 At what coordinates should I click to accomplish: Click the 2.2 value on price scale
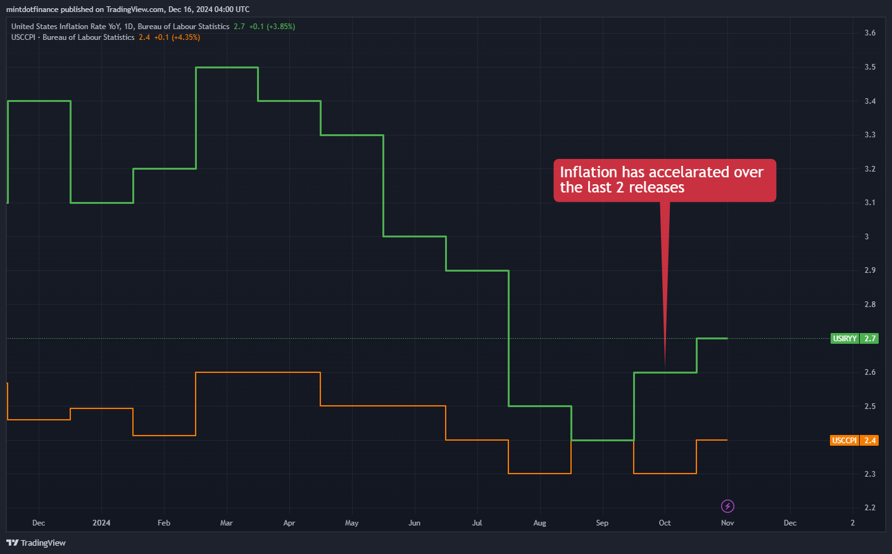click(x=870, y=508)
